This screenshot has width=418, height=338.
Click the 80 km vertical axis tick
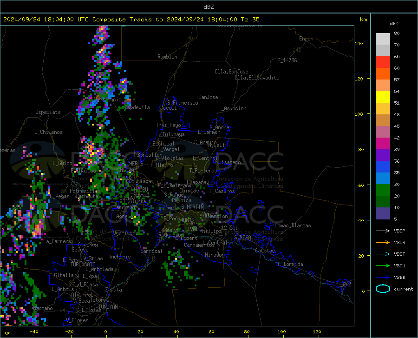coord(361,149)
